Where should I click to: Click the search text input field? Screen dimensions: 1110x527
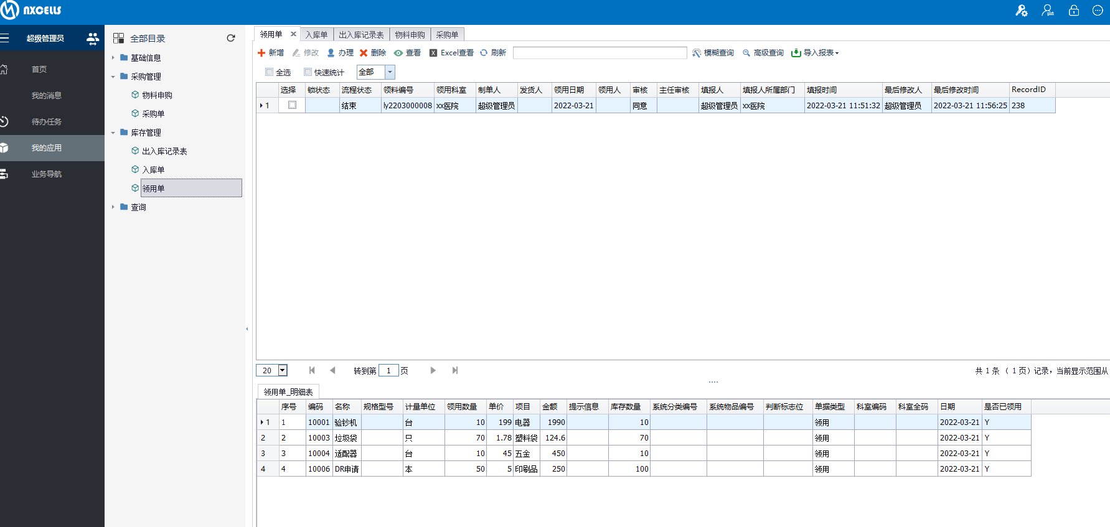600,53
